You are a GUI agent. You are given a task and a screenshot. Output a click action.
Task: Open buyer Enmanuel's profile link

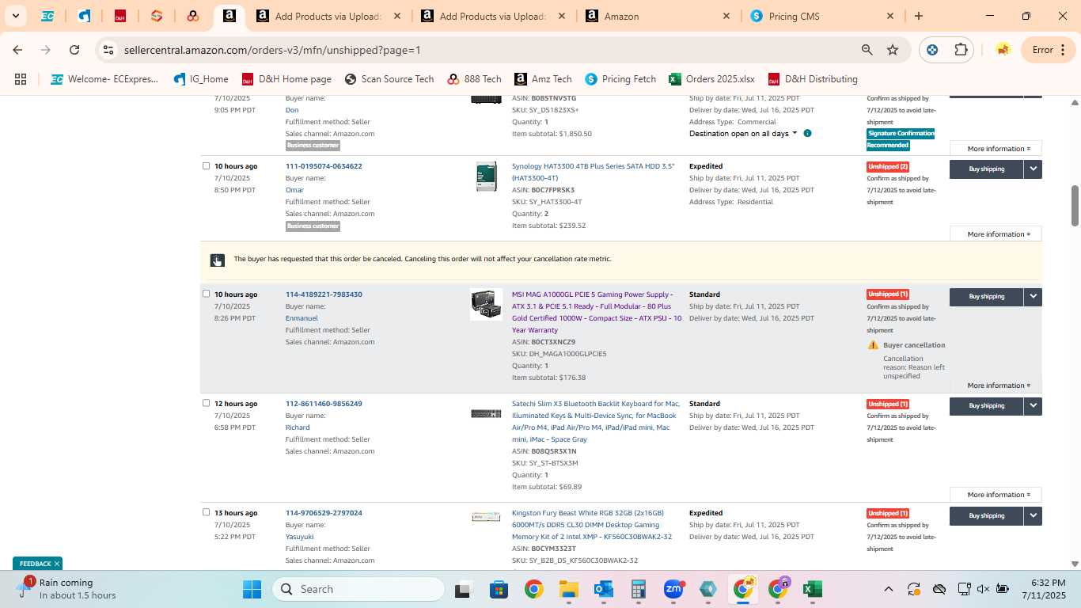tap(302, 318)
